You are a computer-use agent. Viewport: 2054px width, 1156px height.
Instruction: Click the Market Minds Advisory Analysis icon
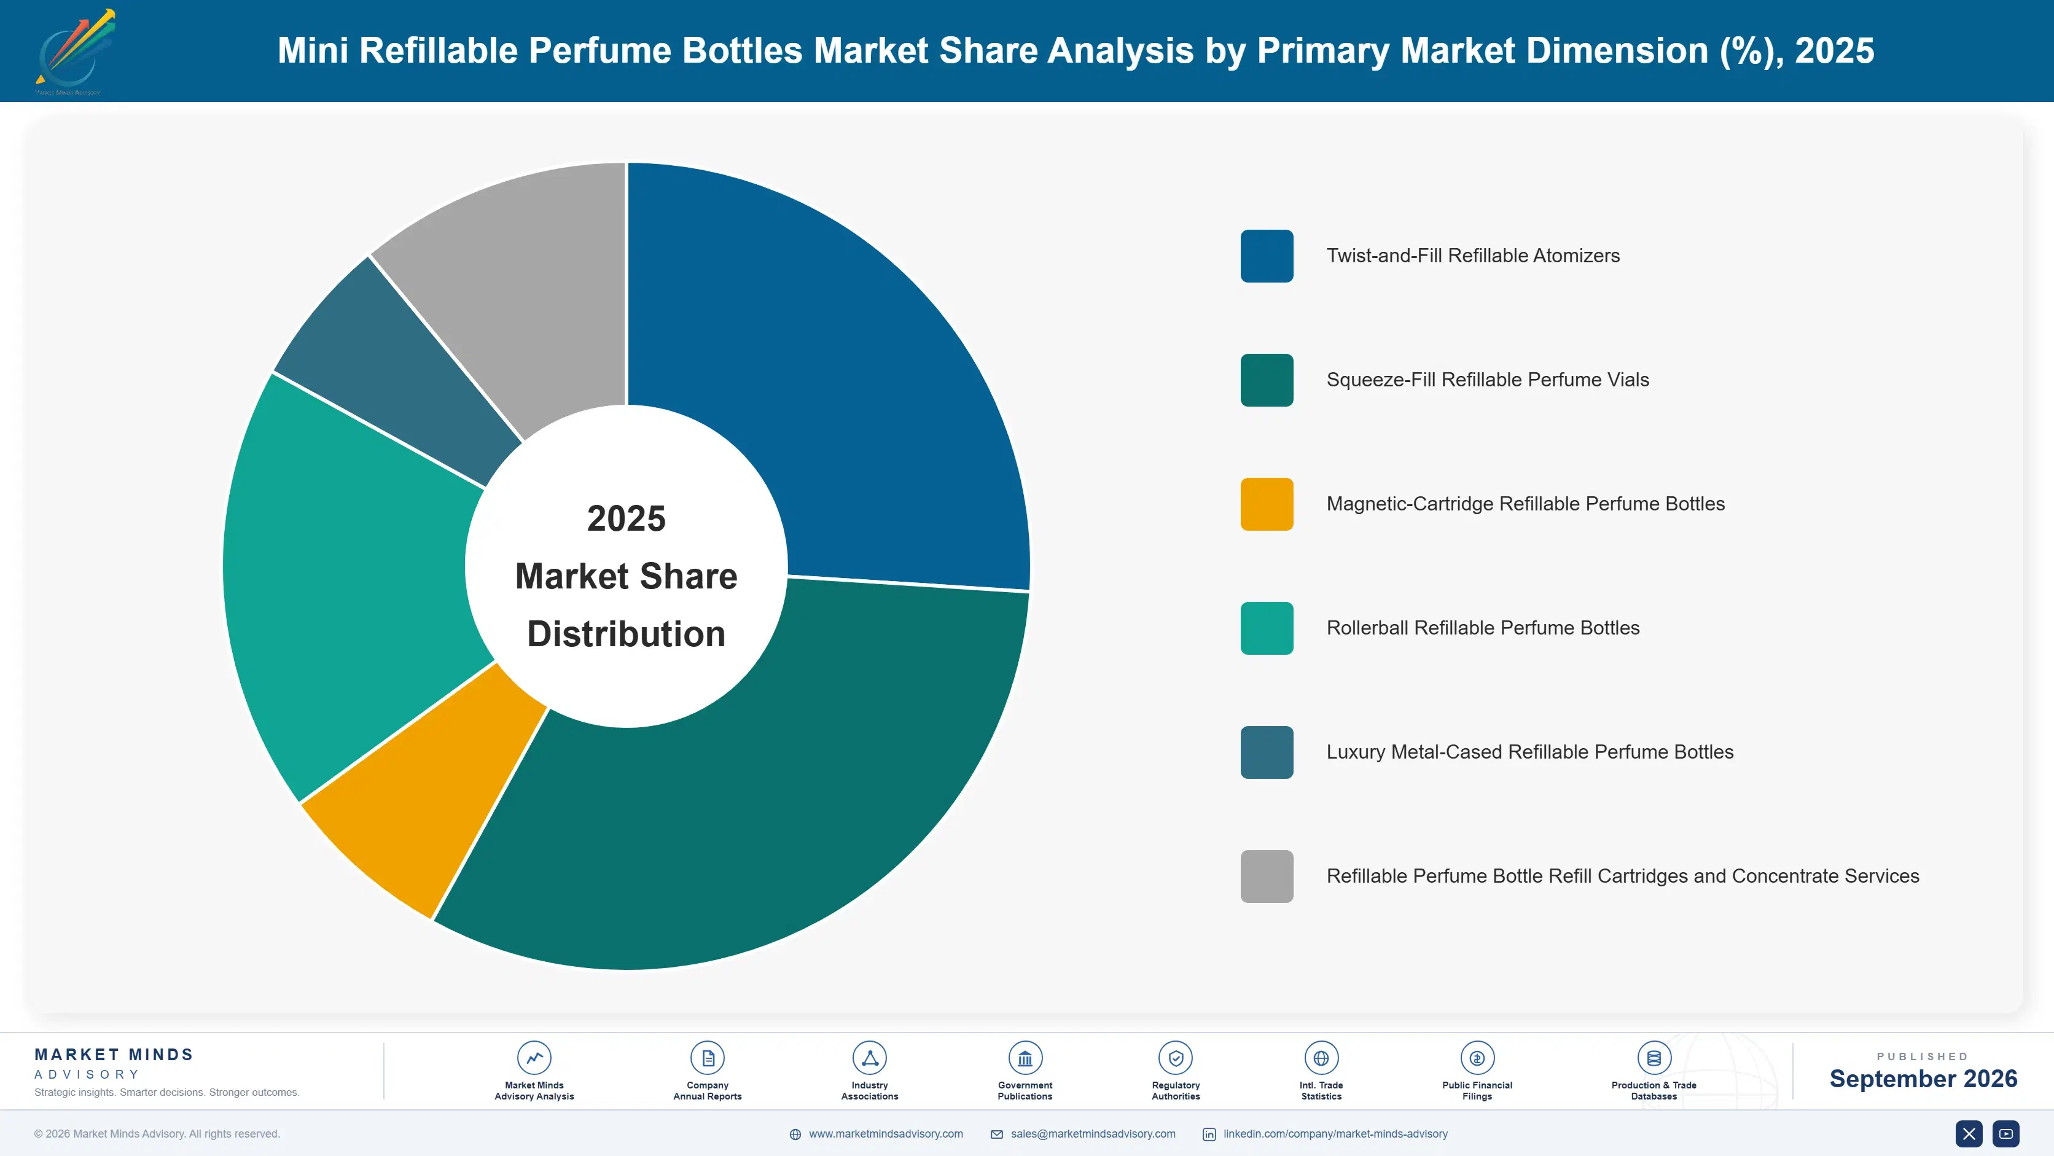[534, 1058]
